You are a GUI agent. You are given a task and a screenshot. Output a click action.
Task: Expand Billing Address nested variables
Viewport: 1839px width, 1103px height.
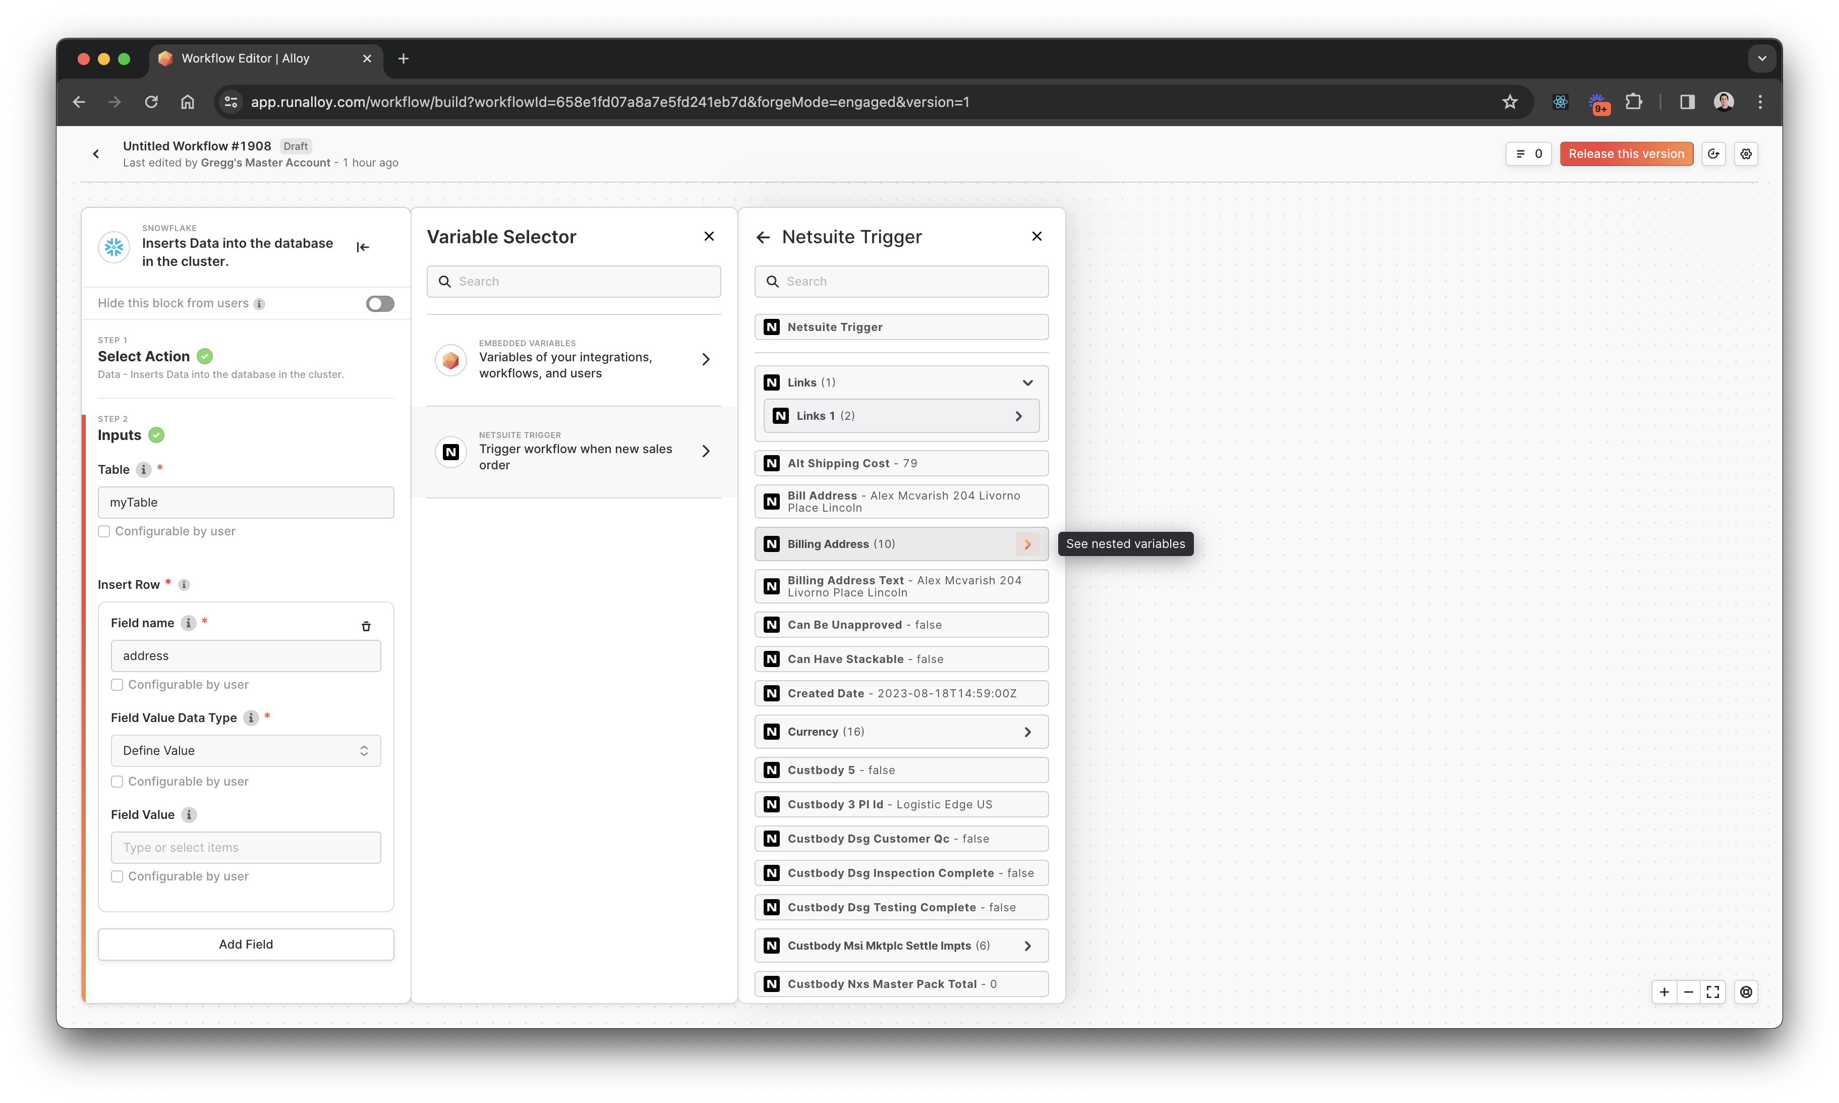click(x=1027, y=545)
